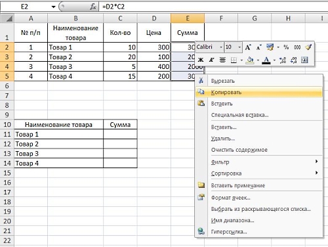The image size is (328, 247).
Task: Center align text in mini toolbar
Action: pos(222,60)
